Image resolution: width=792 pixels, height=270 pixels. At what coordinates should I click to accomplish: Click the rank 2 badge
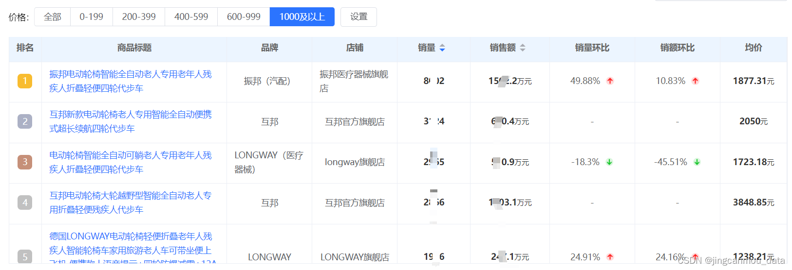pyautogui.click(x=25, y=121)
